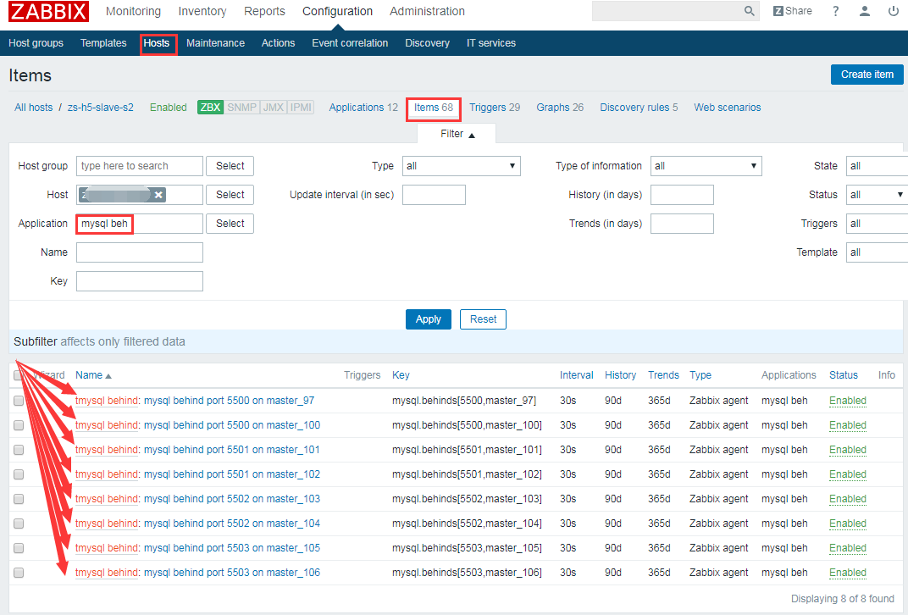Click the green ZBX availability badge
Screen dimensions: 908x615
point(210,108)
